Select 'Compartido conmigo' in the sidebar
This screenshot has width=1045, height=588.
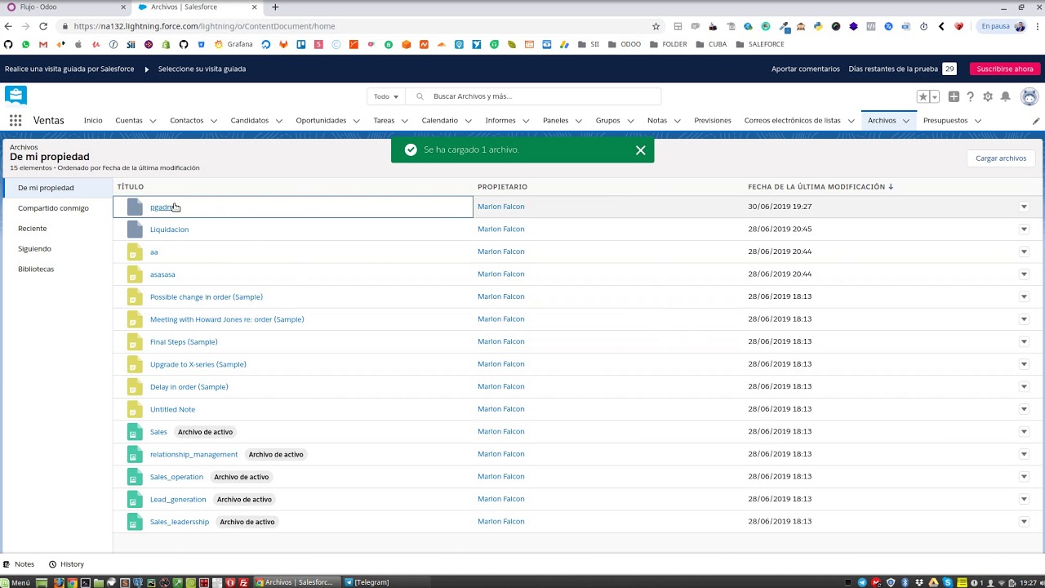53,208
